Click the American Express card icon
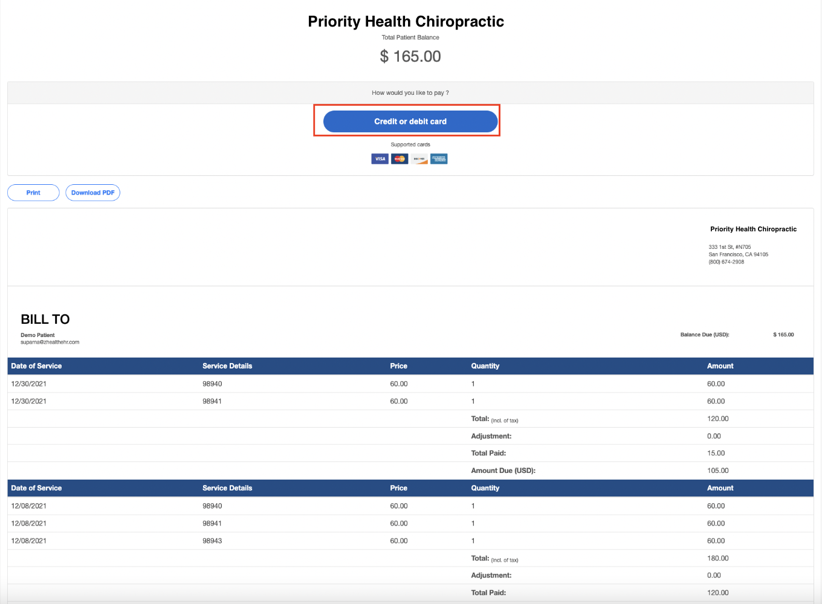The image size is (822, 604). click(x=439, y=159)
